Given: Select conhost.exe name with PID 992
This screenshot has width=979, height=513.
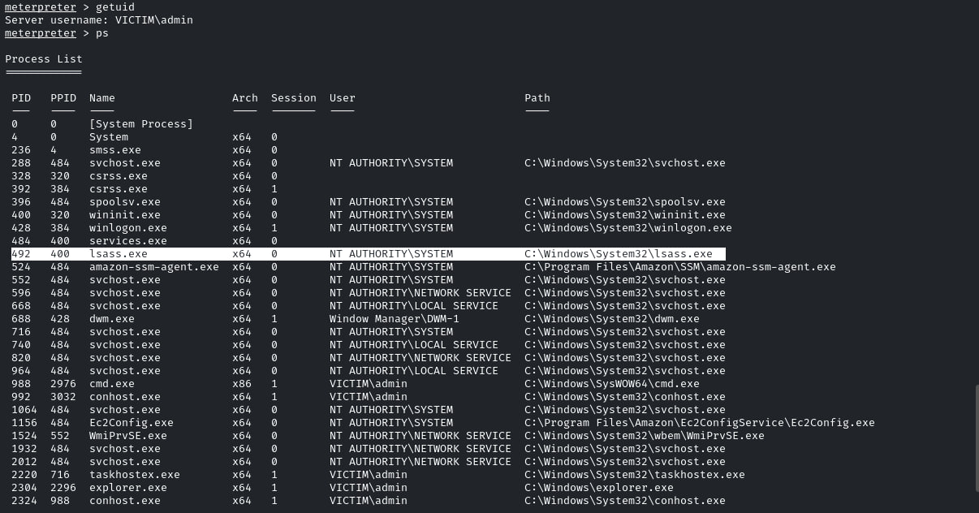Looking at the screenshot, I should (x=125, y=397).
